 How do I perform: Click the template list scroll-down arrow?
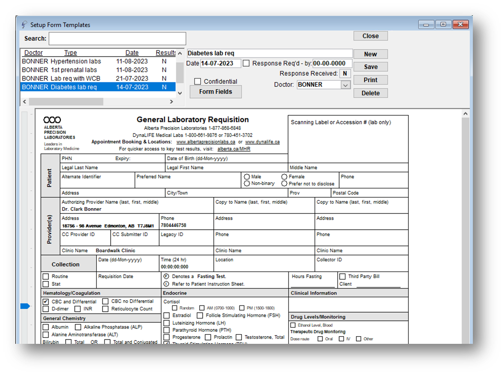pyautogui.click(x=180, y=93)
